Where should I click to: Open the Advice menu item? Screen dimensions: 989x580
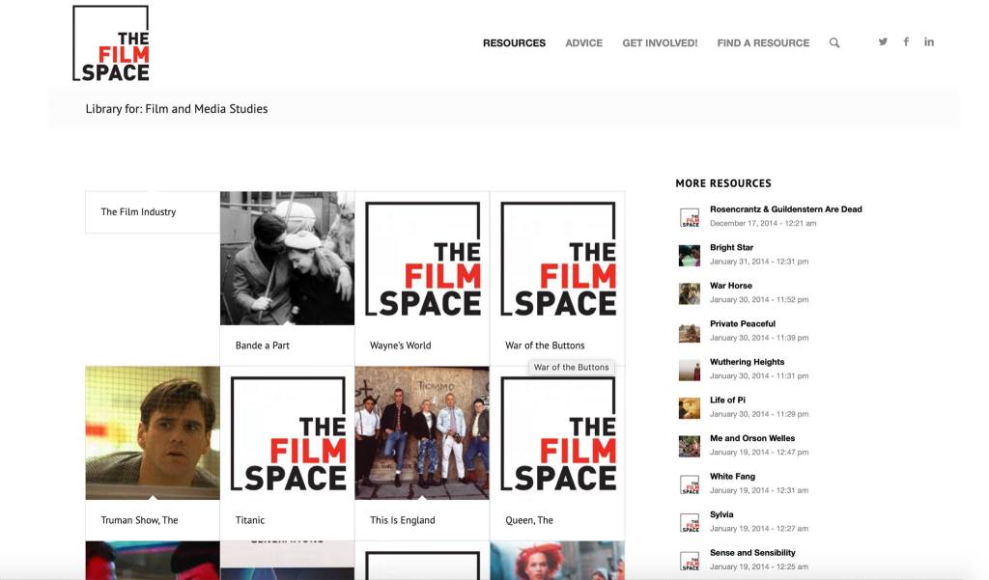[583, 42]
